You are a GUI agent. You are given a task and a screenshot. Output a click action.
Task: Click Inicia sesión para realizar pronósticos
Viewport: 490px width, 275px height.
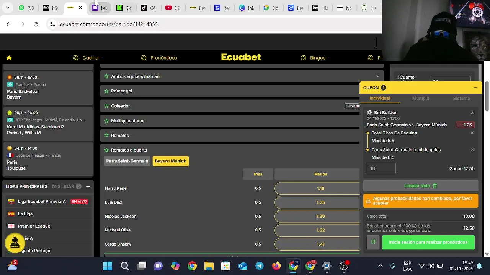[x=428, y=242]
